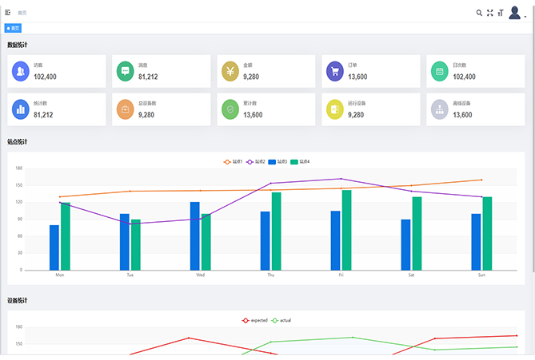Screen dimensions: 535x360
Task: Click the 站点3 blue legend swatch
Action: tap(272, 161)
